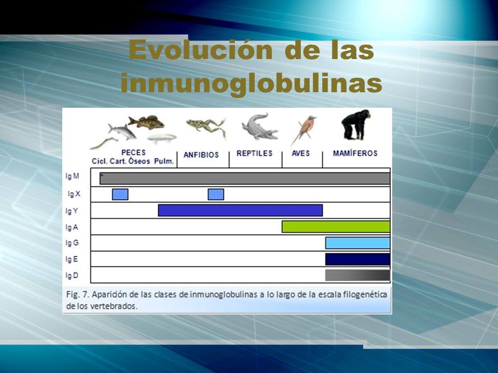Click the Ig Y row label
Viewport: 498px width, 373px height.
click(72, 211)
